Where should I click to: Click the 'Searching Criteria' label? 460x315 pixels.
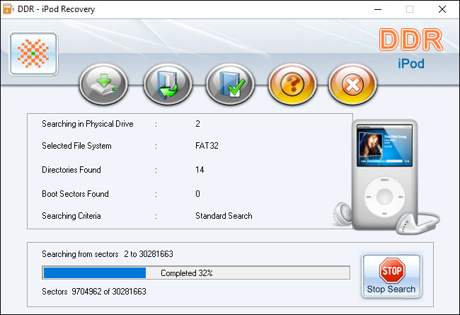coord(71,216)
